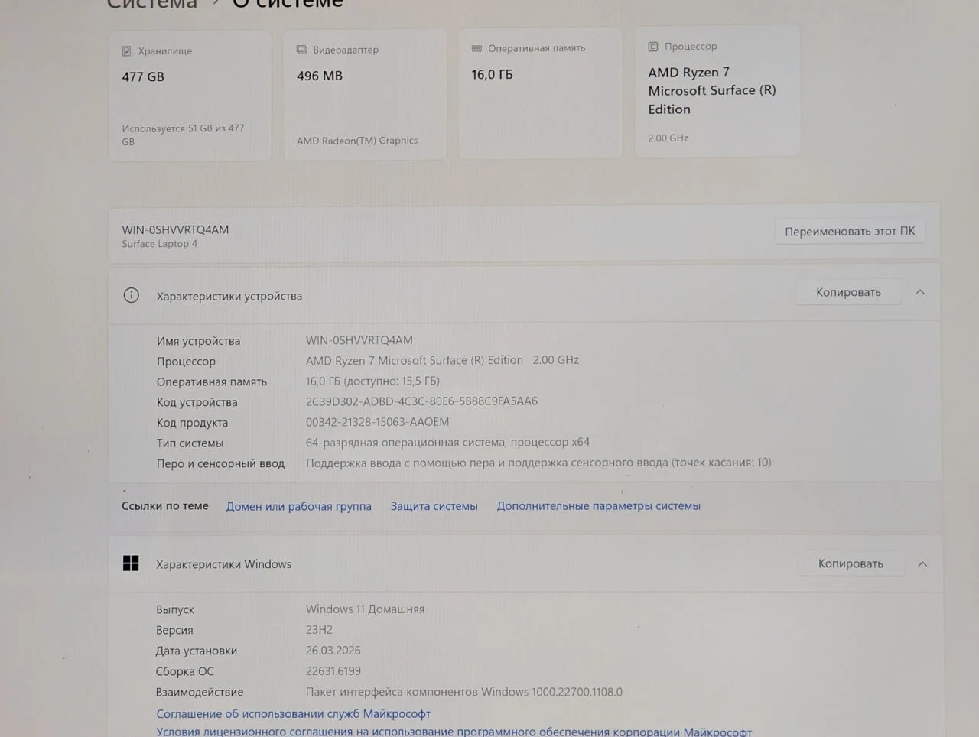Click the 64-разрядная операционная система value
This screenshot has width=979, height=737.
[447, 442]
